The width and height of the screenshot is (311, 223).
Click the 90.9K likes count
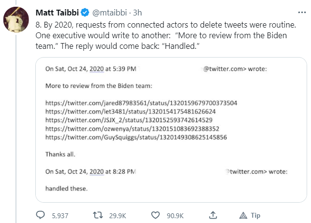tap(175, 215)
